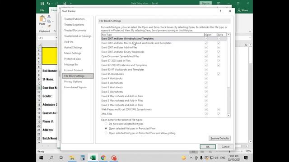Viewport: 289px width, 162px height.
Task: Collapse the Excel ribbon chevron
Action: (x=250, y=31)
